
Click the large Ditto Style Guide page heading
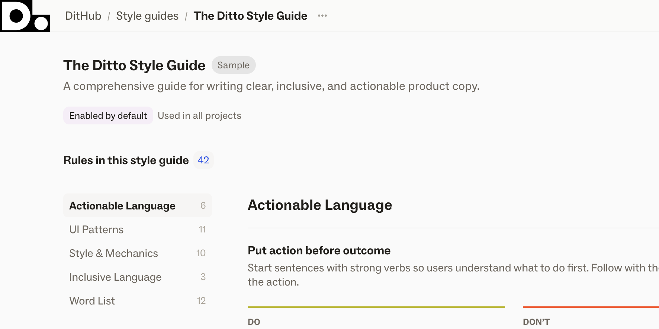tap(134, 65)
